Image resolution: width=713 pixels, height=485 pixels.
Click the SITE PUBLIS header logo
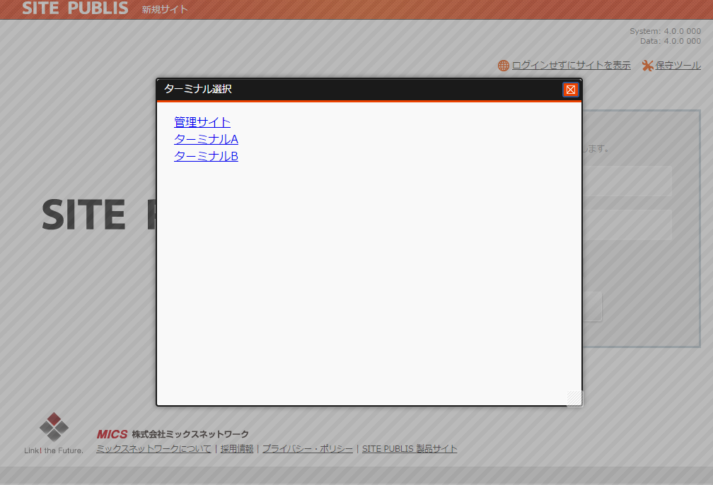[75, 8]
